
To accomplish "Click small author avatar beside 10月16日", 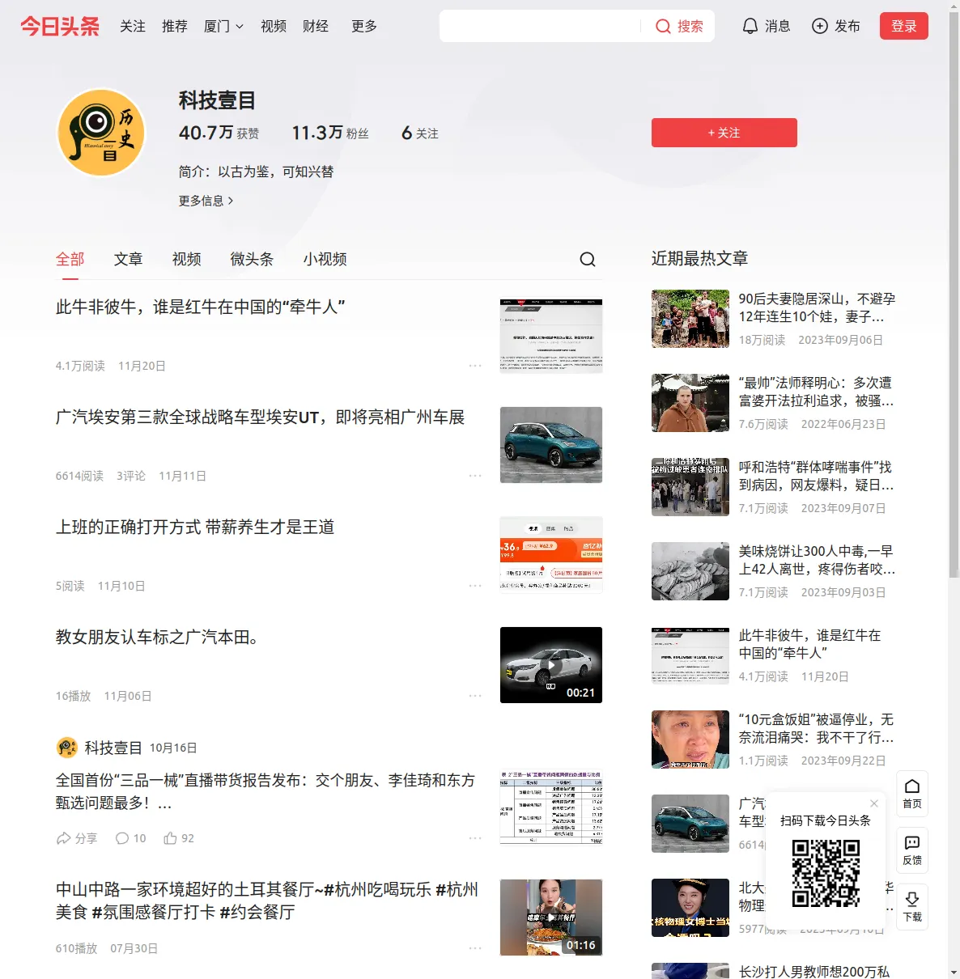I will tap(66, 748).
